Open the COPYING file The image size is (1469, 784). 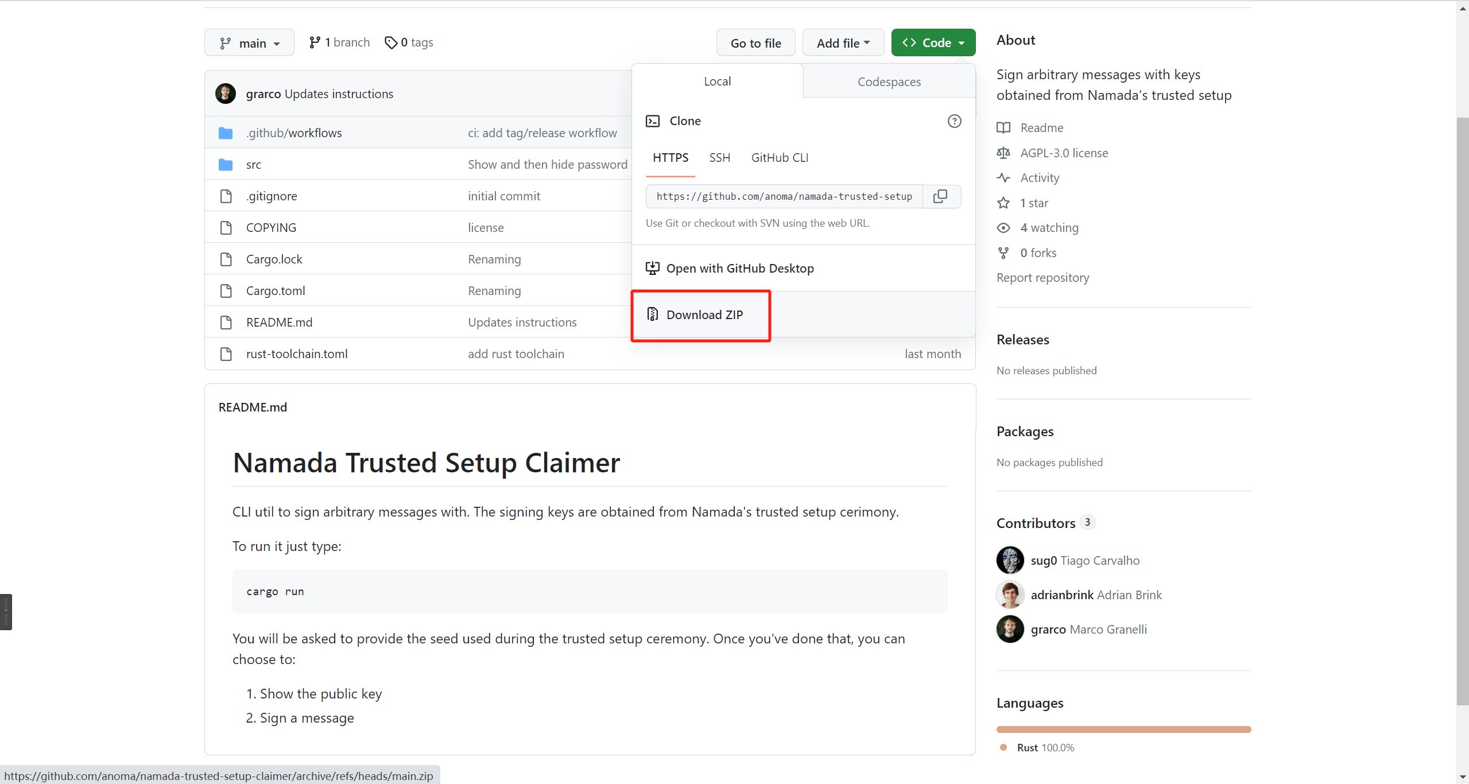271,228
